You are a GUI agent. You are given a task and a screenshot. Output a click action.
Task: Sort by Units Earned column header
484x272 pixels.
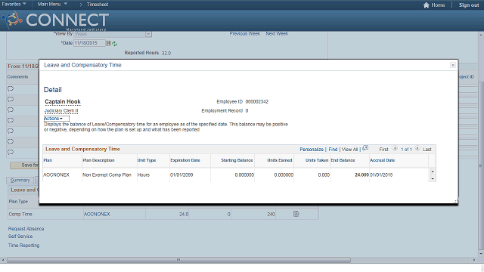click(x=280, y=160)
